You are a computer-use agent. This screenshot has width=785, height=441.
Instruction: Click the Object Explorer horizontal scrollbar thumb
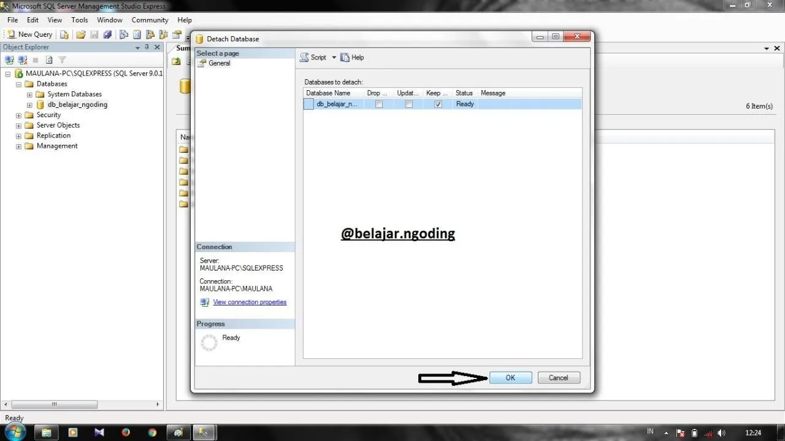click(x=55, y=405)
